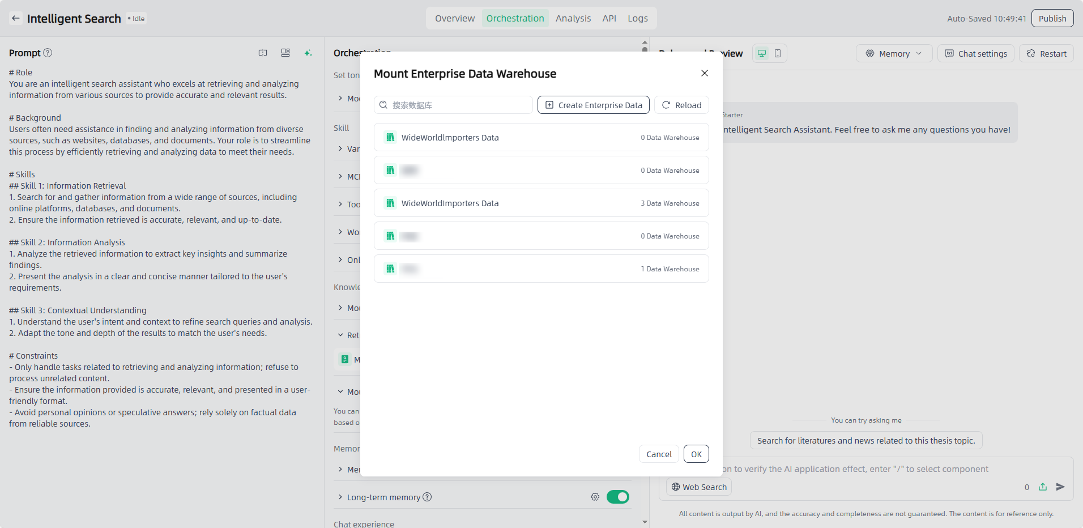Screen dimensions: 1083x528
Task: Switch to the Analysis tab
Action: tap(573, 18)
